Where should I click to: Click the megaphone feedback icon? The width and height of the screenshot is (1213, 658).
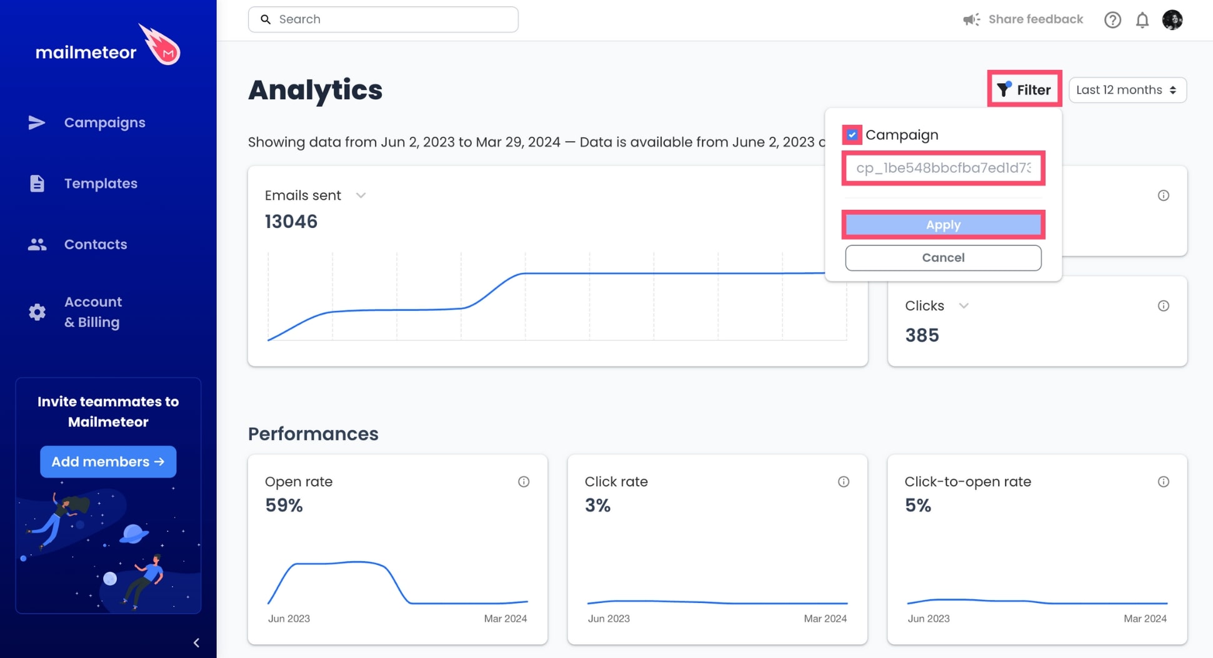tap(971, 19)
